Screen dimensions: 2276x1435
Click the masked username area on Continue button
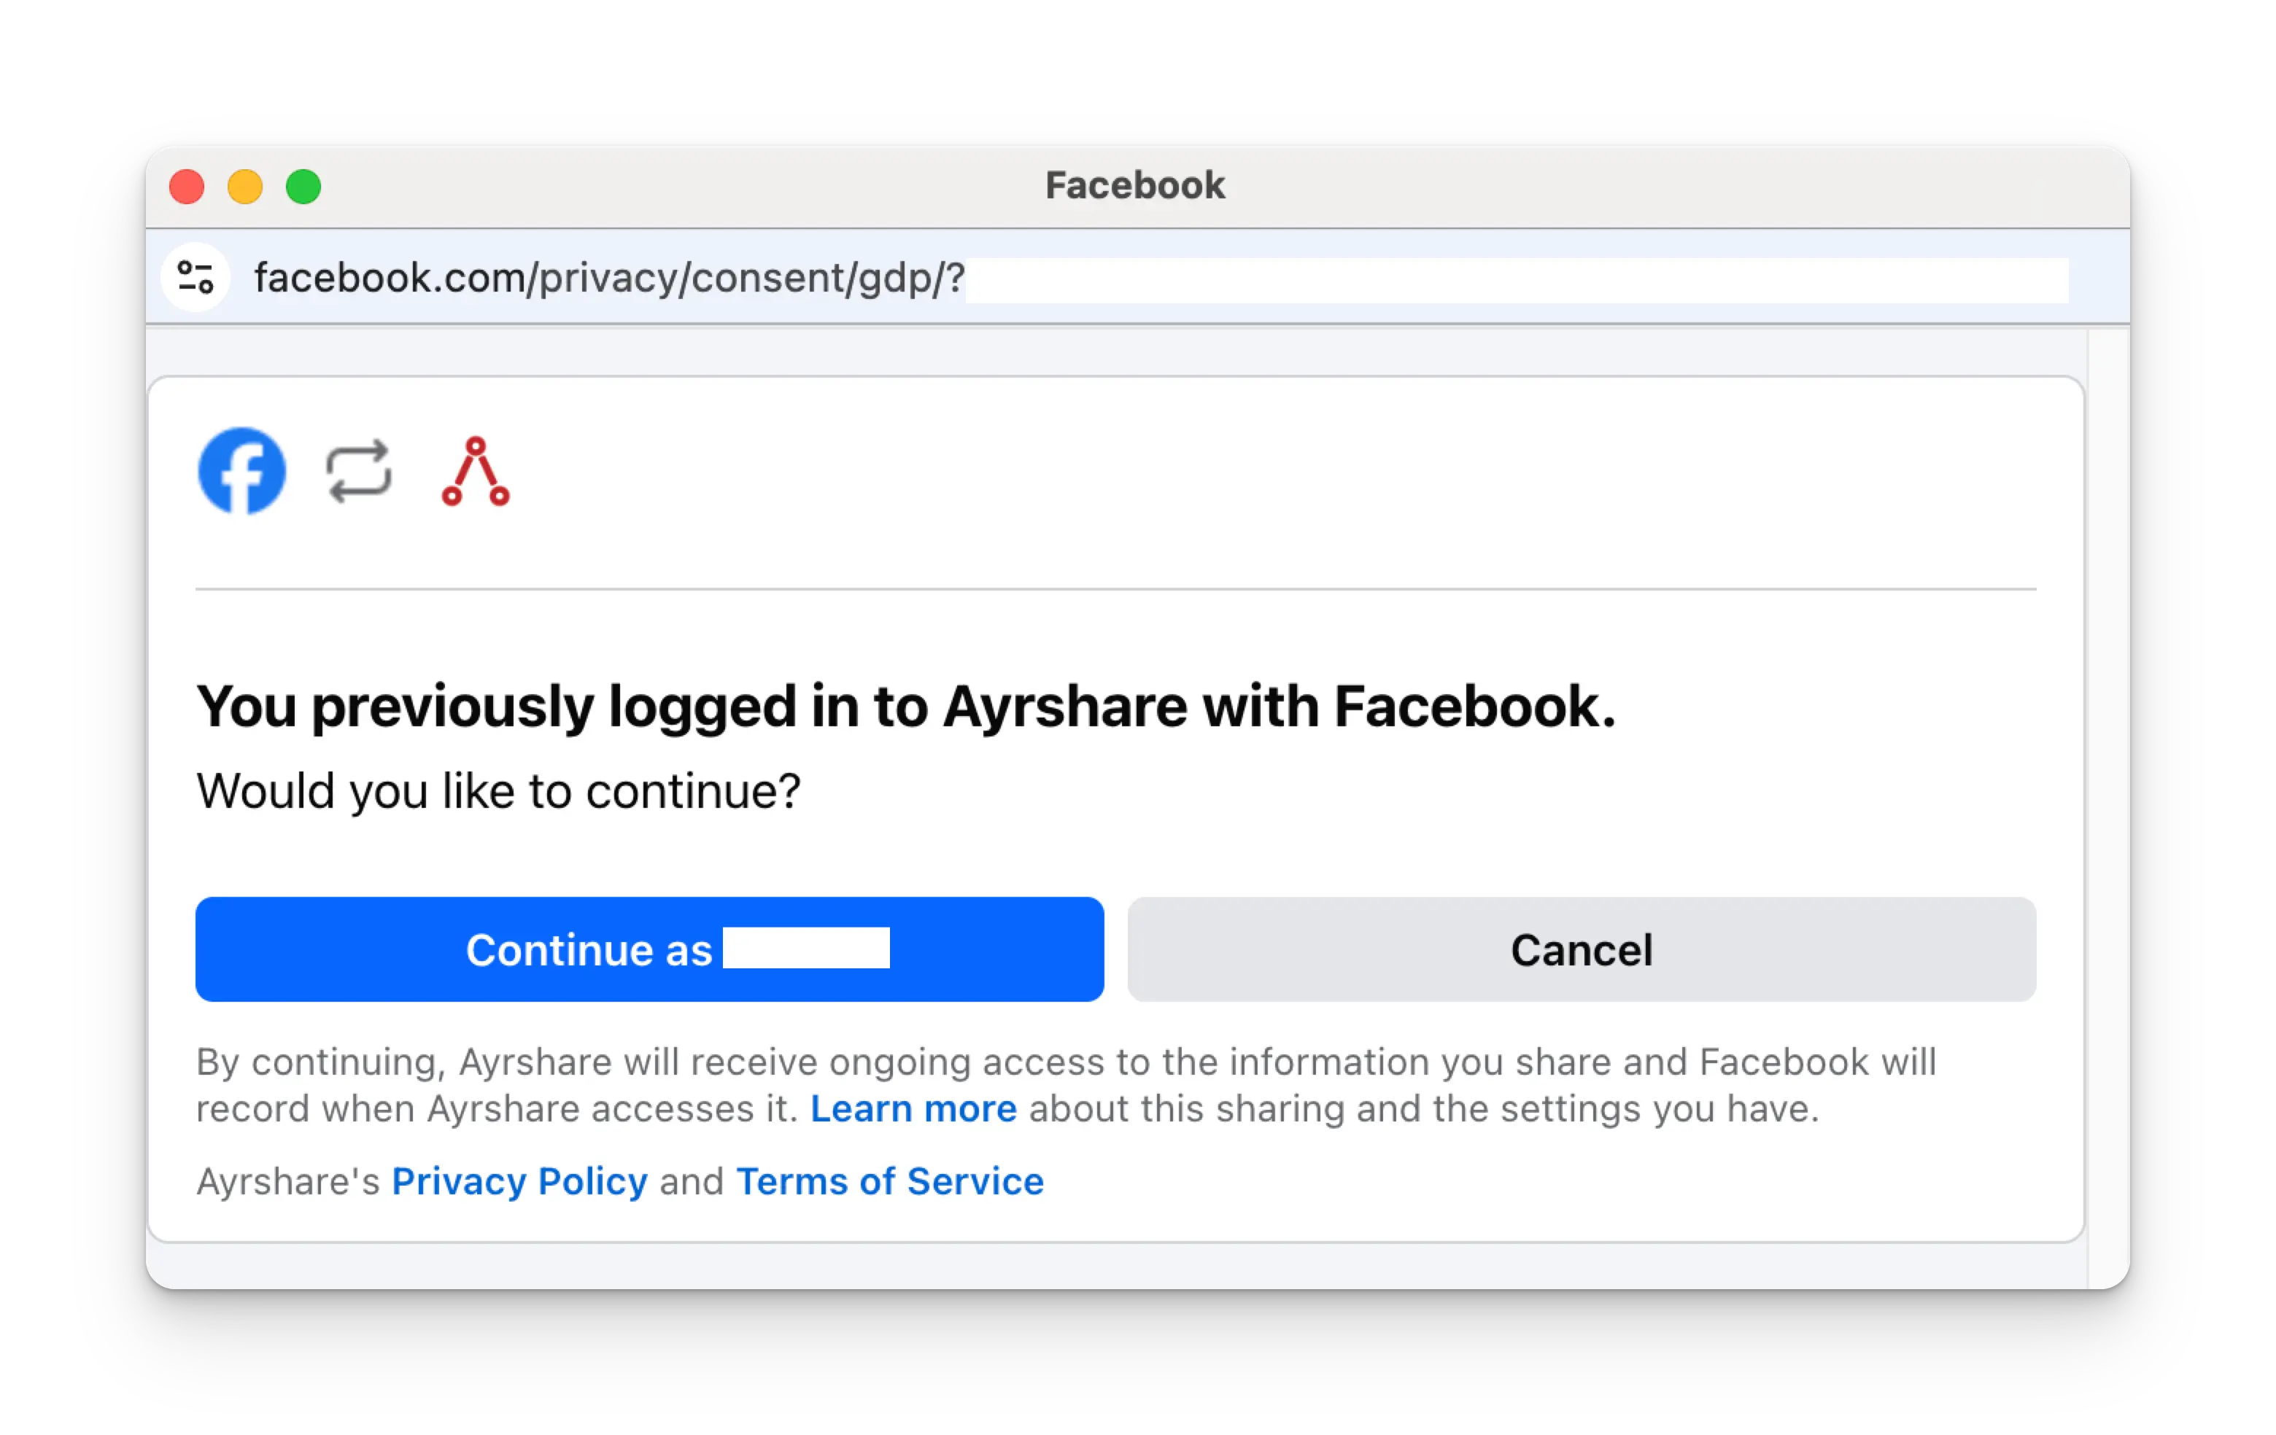tap(806, 949)
